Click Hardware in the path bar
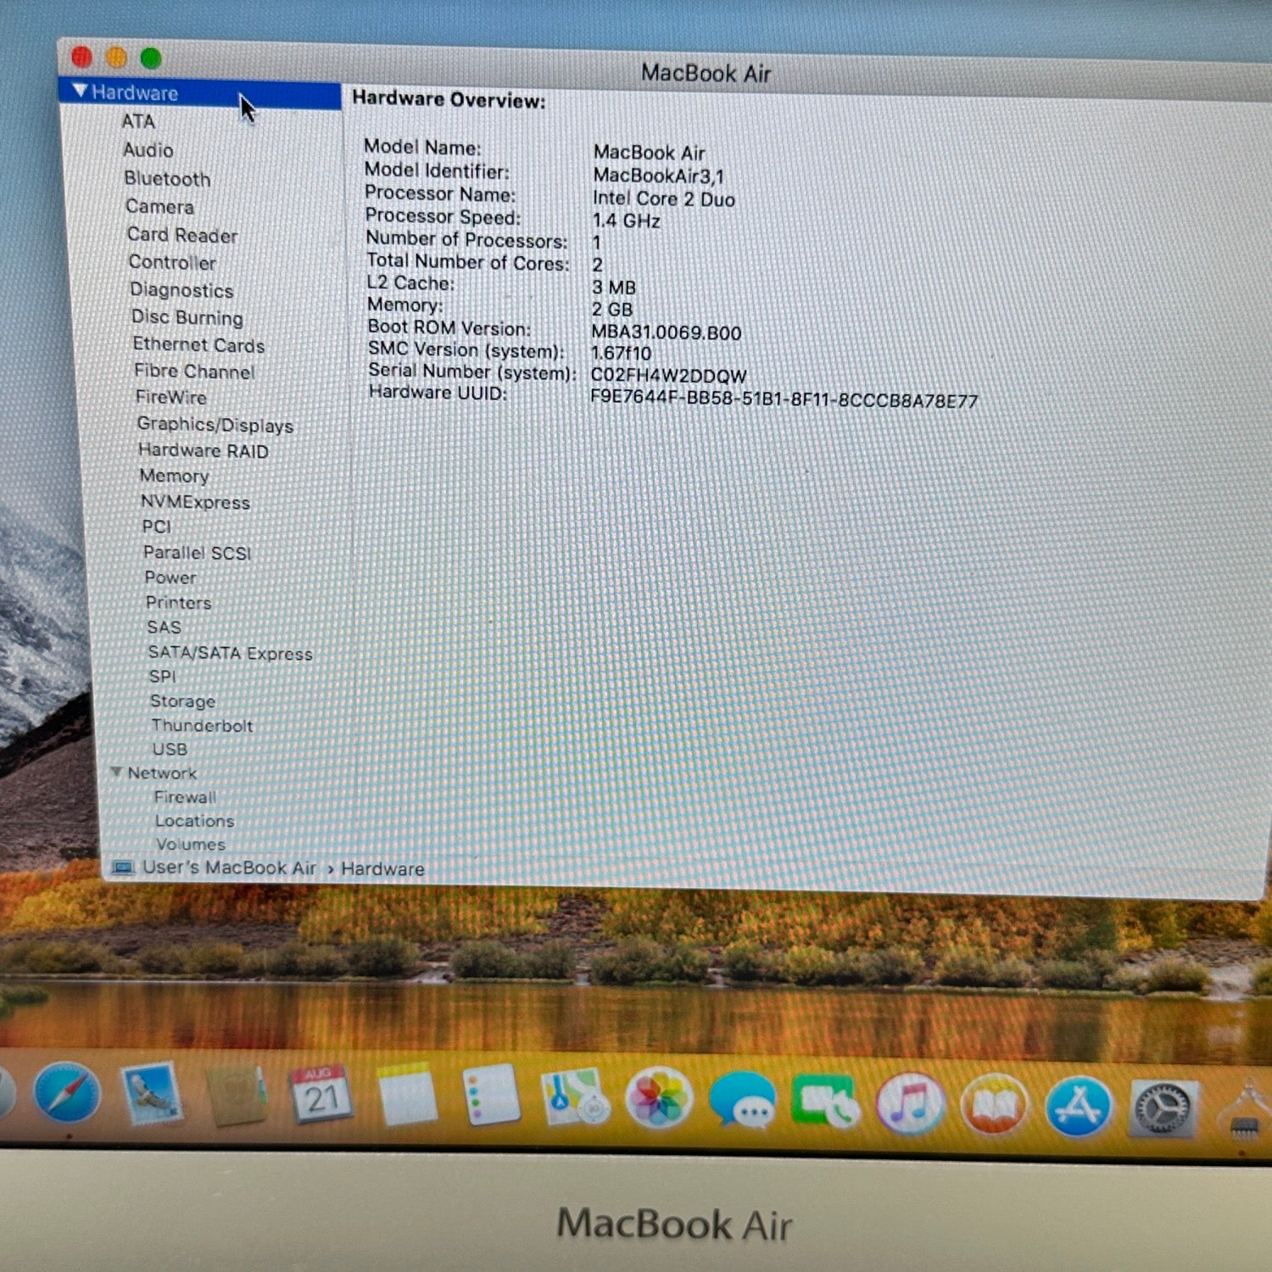The image size is (1272, 1272). (382, 868)
